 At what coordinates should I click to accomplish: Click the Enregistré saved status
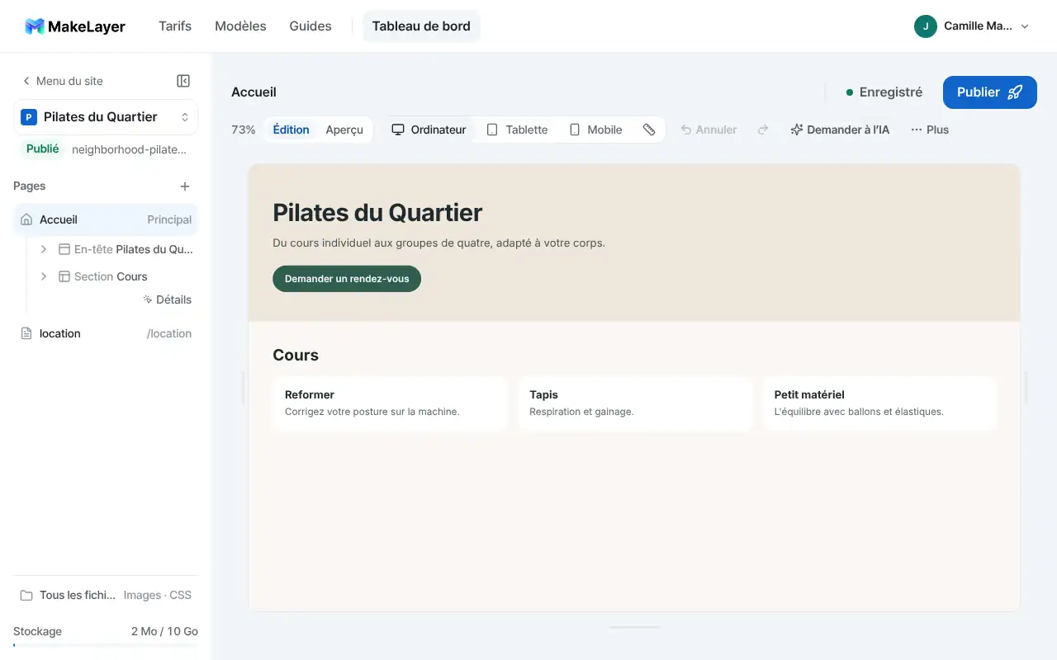[x=884, y=92]
